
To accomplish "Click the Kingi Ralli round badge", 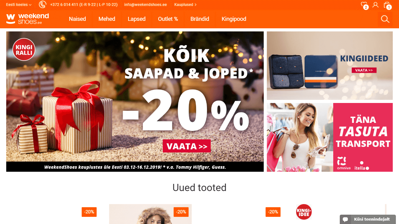I will click(24, 49).
